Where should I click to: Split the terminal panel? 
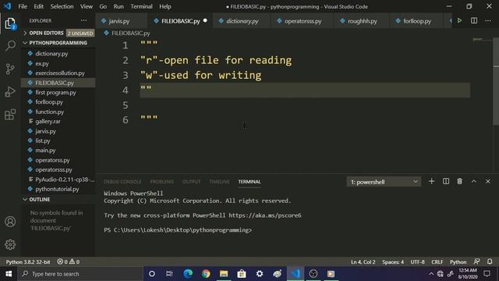(445, 181)
